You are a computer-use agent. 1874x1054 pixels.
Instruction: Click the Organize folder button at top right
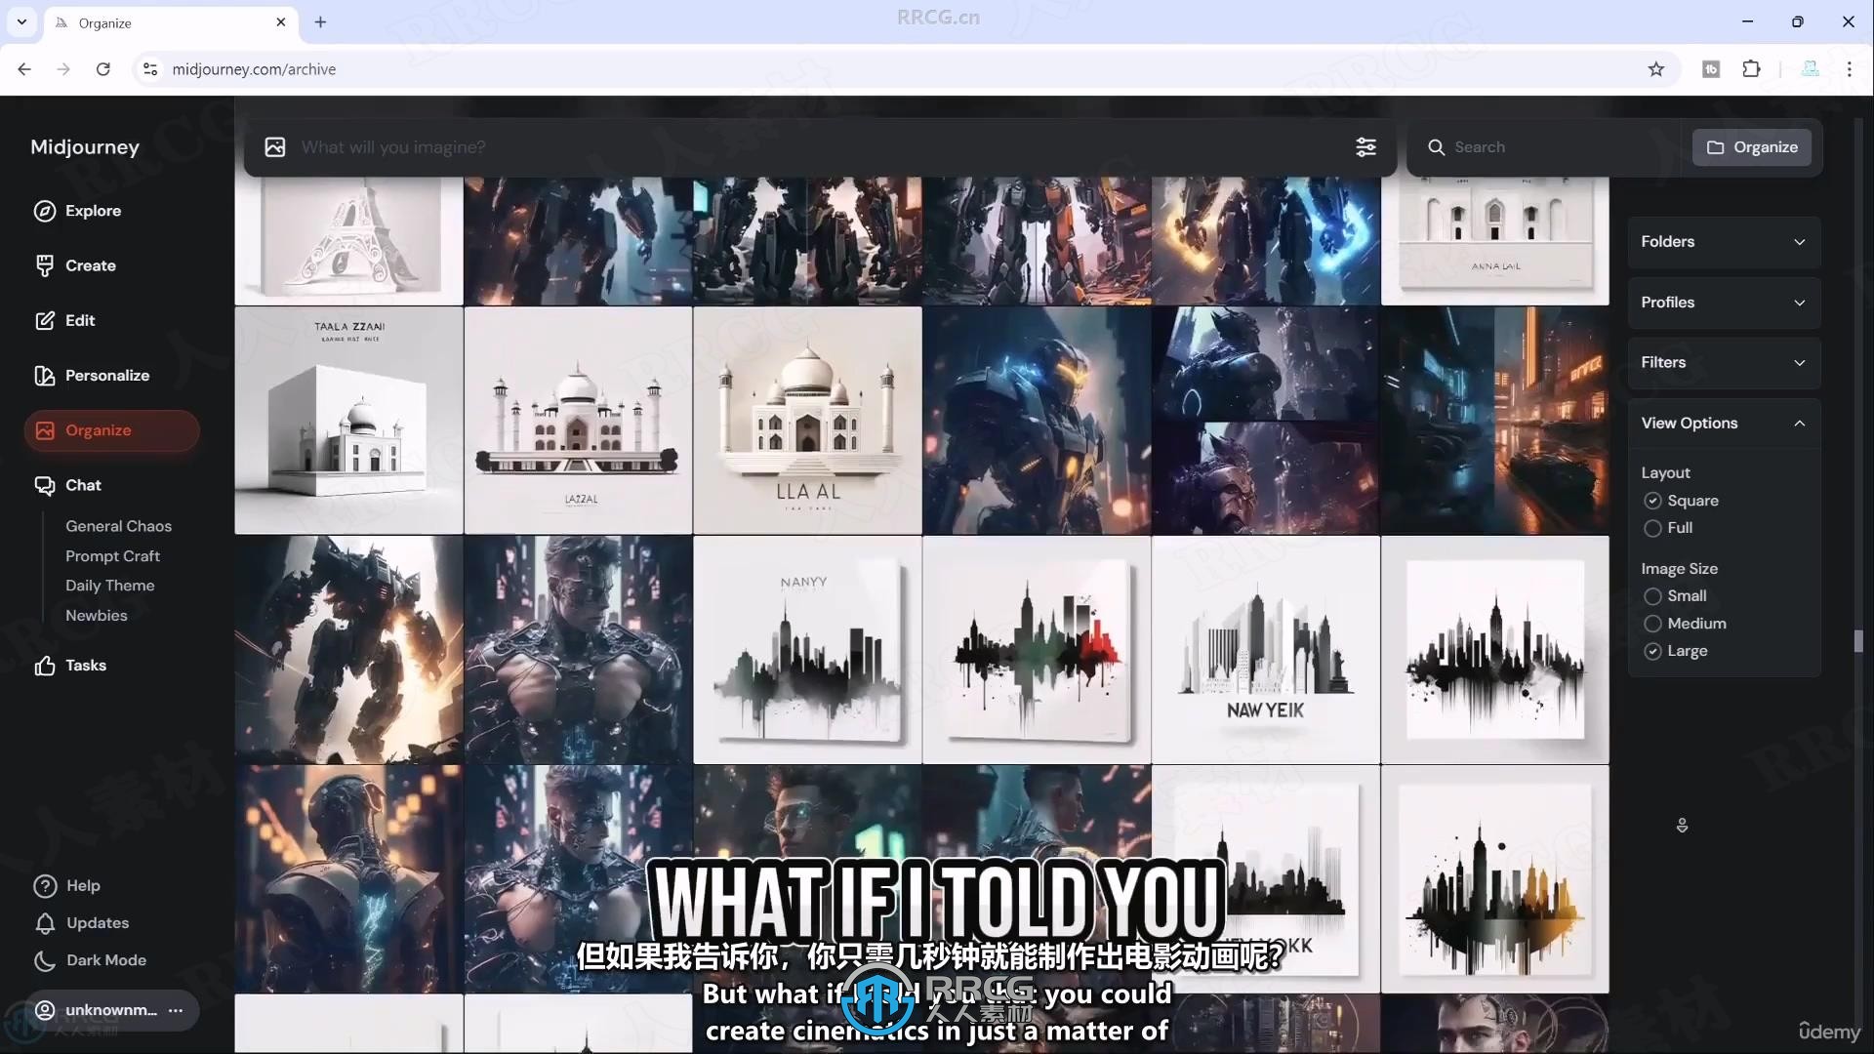(1752, 147)
